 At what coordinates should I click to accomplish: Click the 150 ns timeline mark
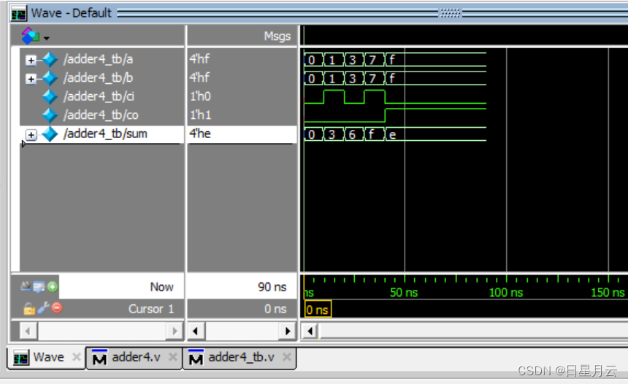pos(608,292)
